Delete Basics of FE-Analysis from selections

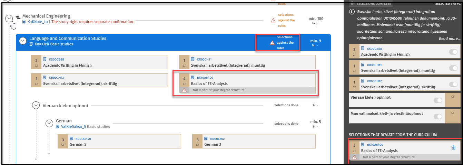453,147
